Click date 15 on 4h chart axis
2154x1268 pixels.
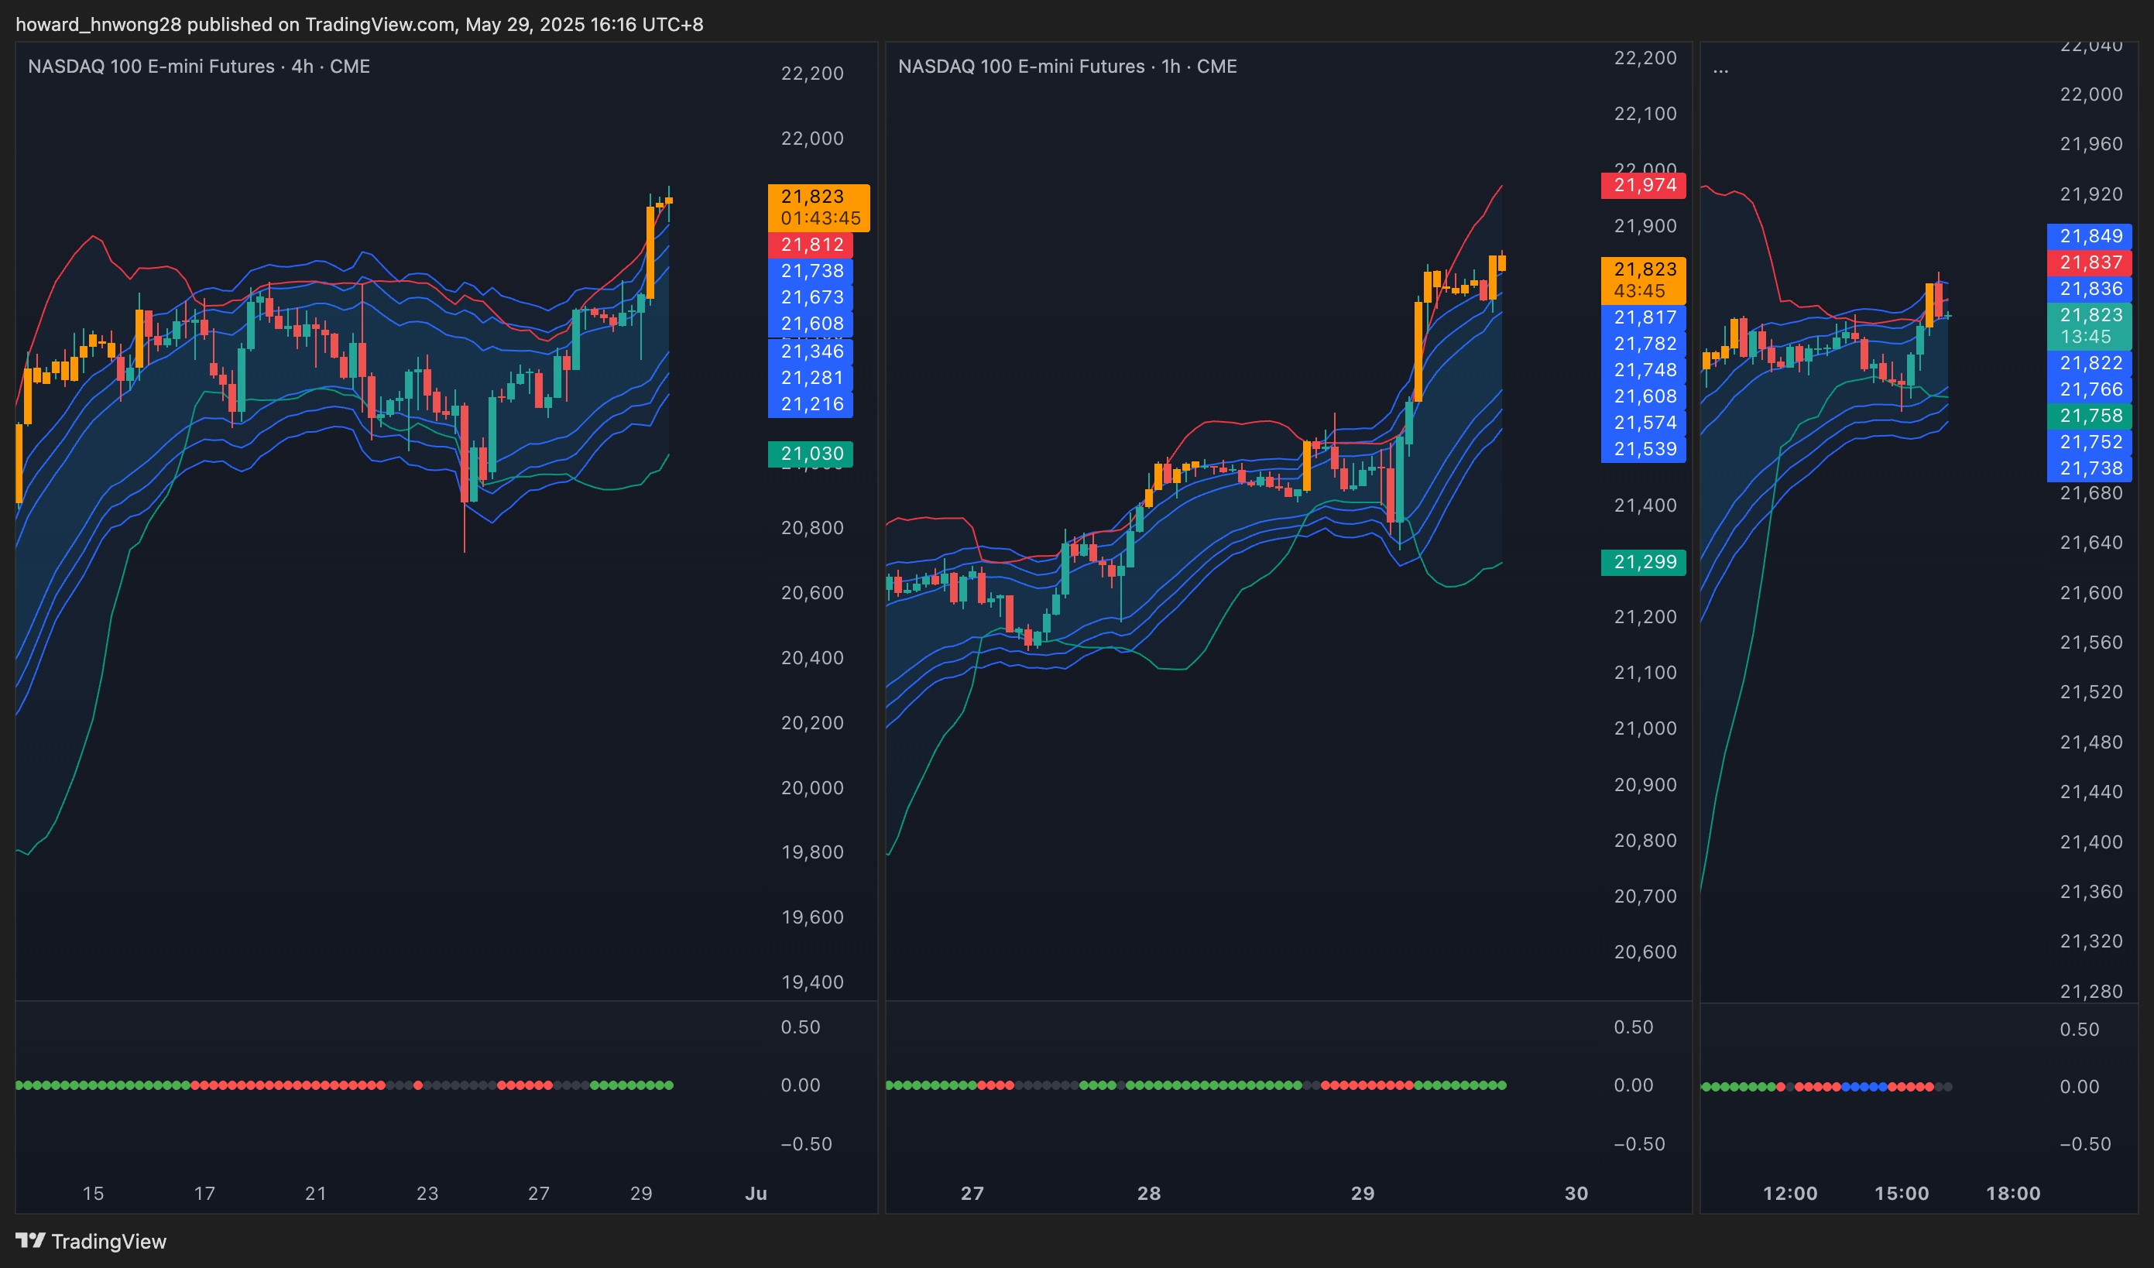(x=93, y=1194)
